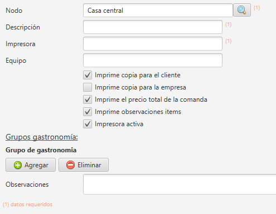Focus the Observaciones text area

[x=180, y=184]
